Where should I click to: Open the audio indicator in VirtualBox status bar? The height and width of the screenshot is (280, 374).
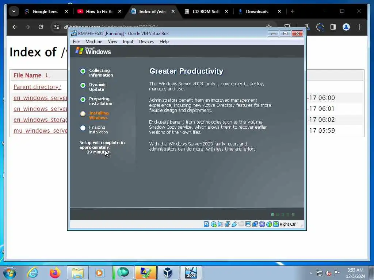coord(220,224)
